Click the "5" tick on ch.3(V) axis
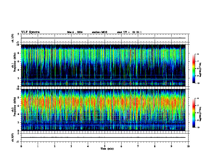The height and width of the screenshot is (164, 212). (18, 133)
